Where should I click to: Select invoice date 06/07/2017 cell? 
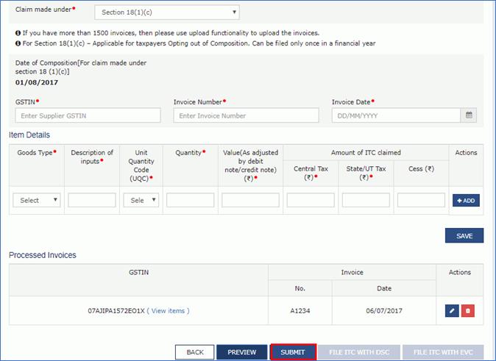click(384, 311)
